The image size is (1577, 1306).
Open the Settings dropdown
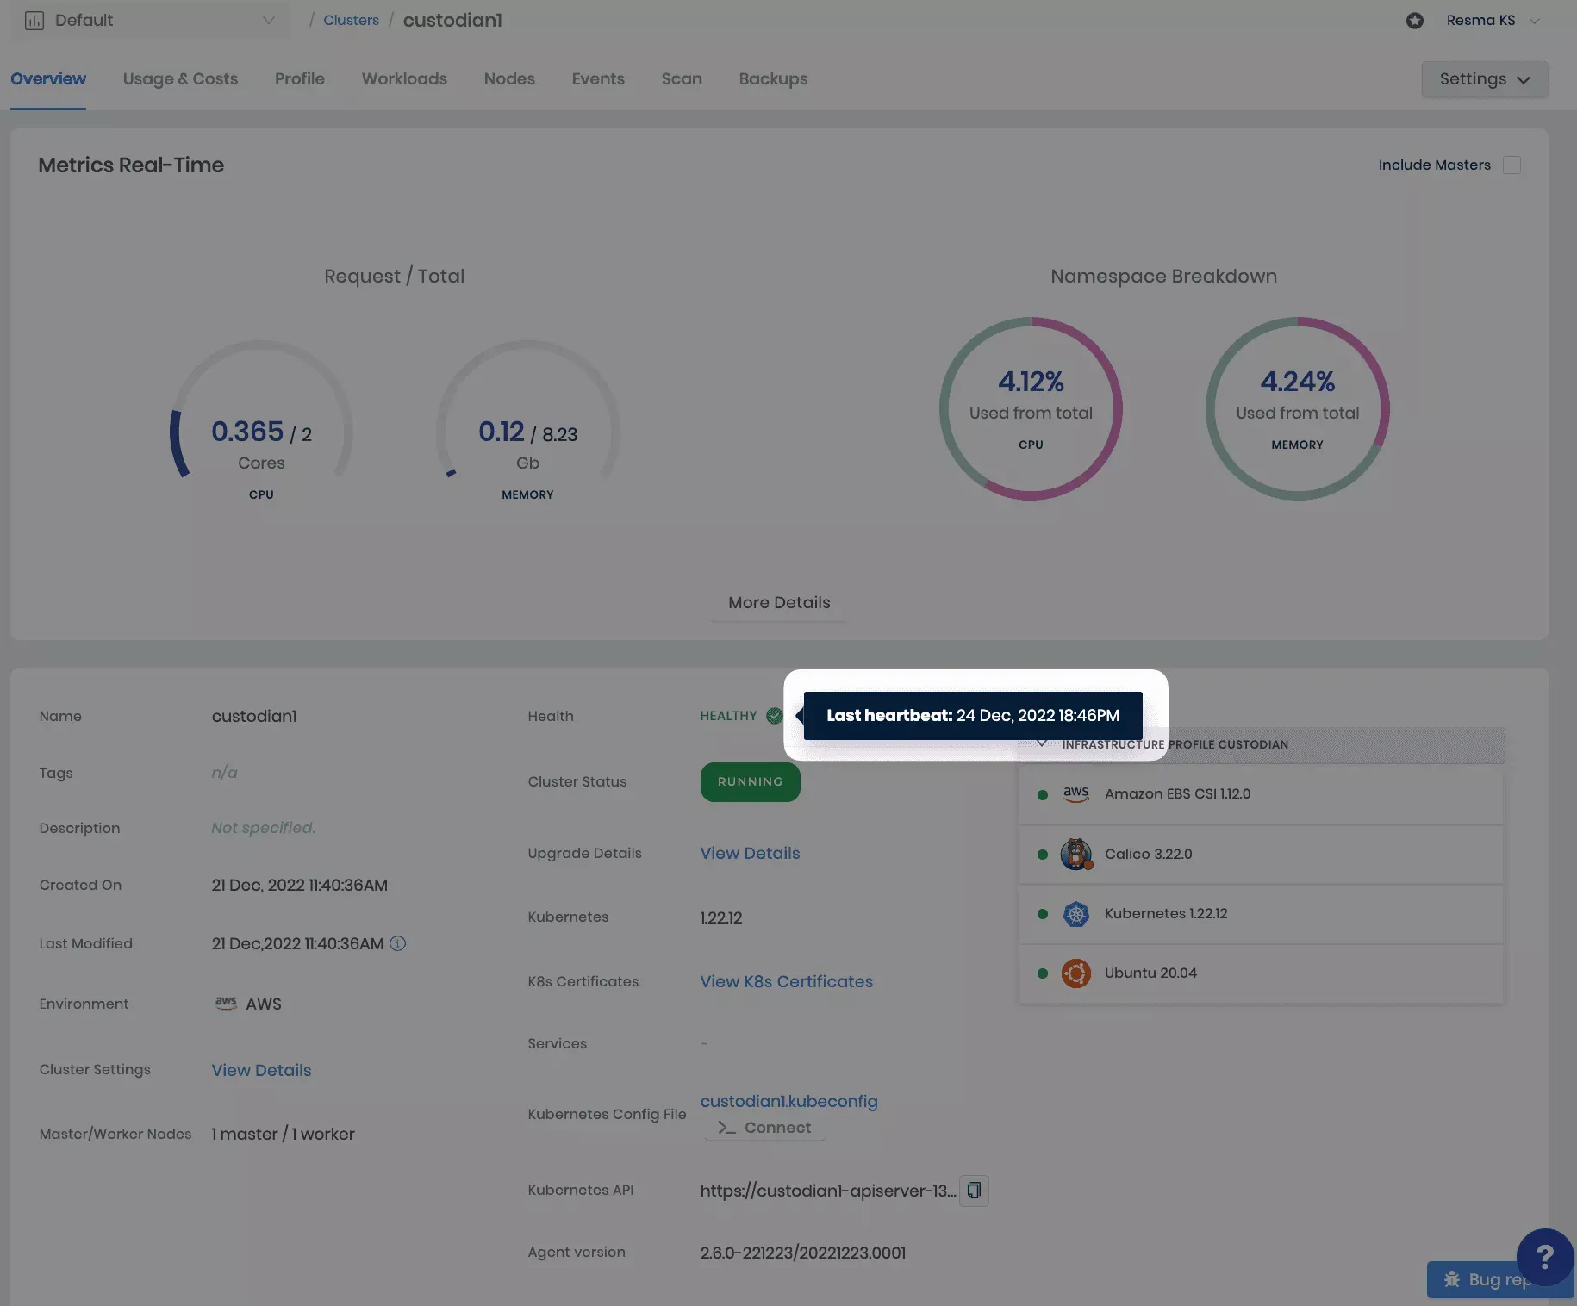(1484, 79)
